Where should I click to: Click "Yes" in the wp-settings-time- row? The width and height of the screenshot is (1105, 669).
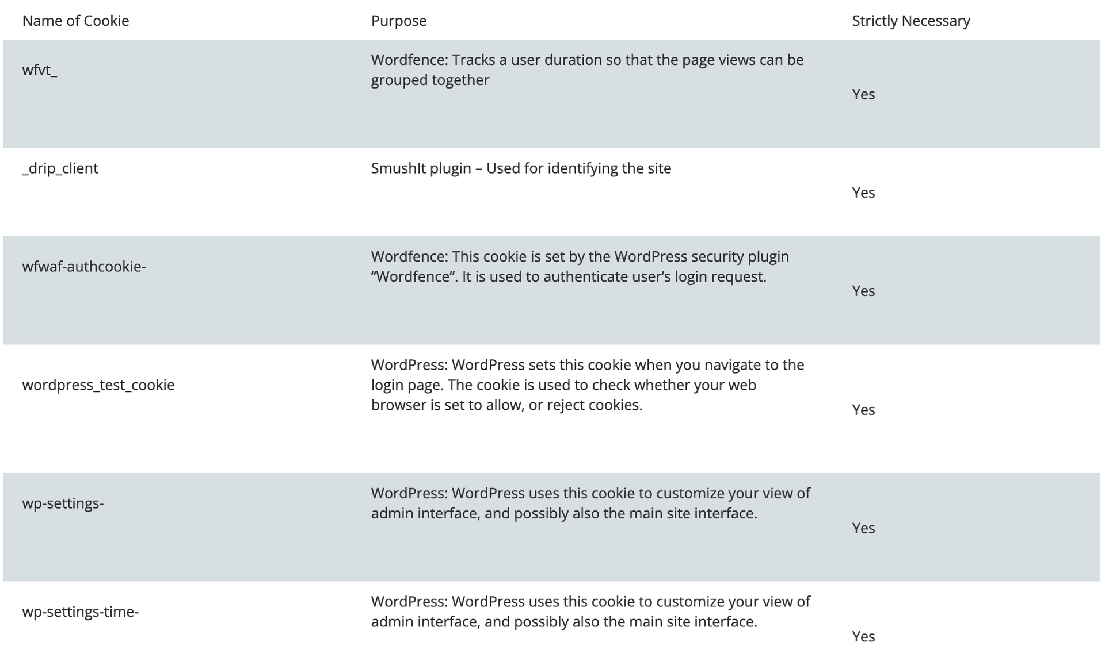click(x=863, y=636)
